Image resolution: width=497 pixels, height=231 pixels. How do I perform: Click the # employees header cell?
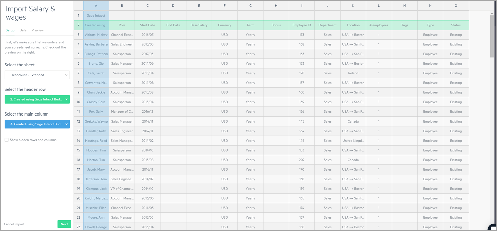click(x=379, y=25)
